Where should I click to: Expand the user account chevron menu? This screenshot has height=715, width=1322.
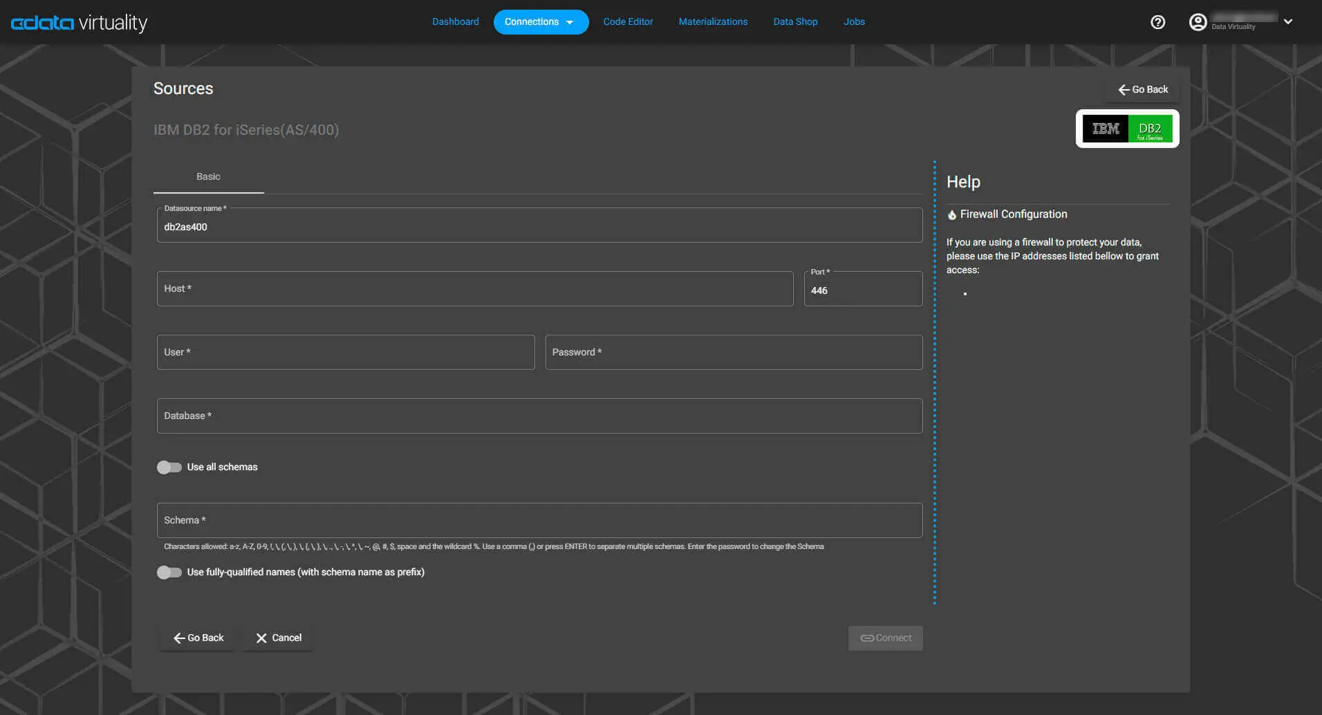pyautogui.click(x=1288, y=21)
